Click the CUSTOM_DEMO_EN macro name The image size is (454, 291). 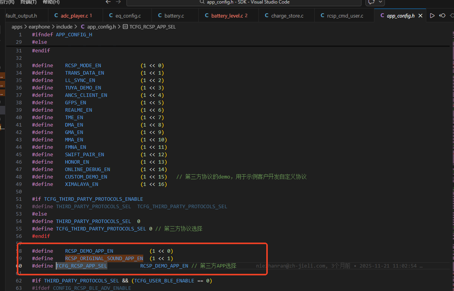point(86,177)
